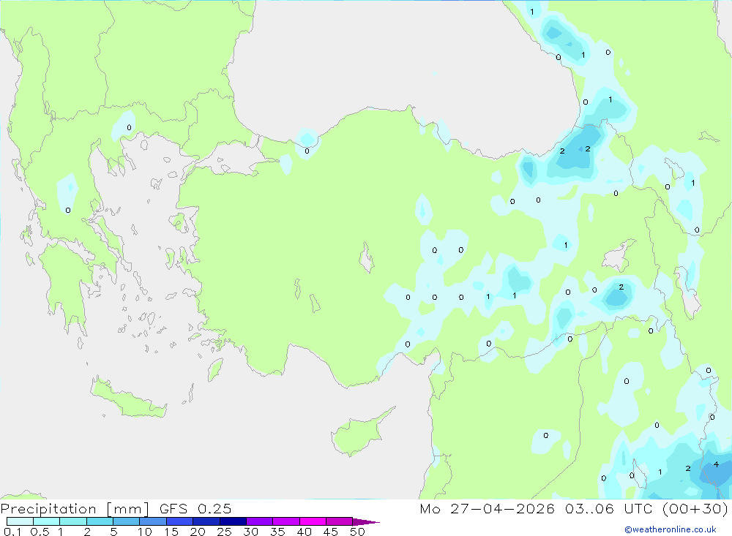
Task: Click the 'GFS 0.25' model label
Action: 195,509
